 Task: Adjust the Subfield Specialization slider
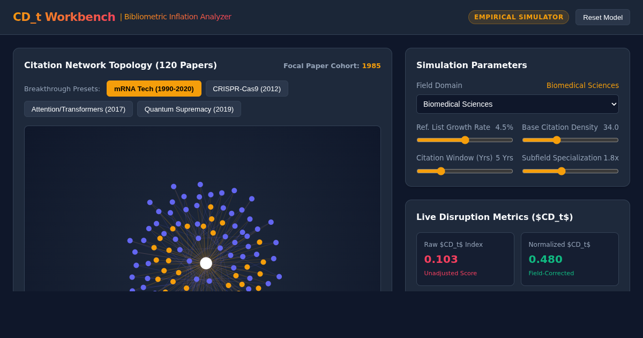[570, 171]
